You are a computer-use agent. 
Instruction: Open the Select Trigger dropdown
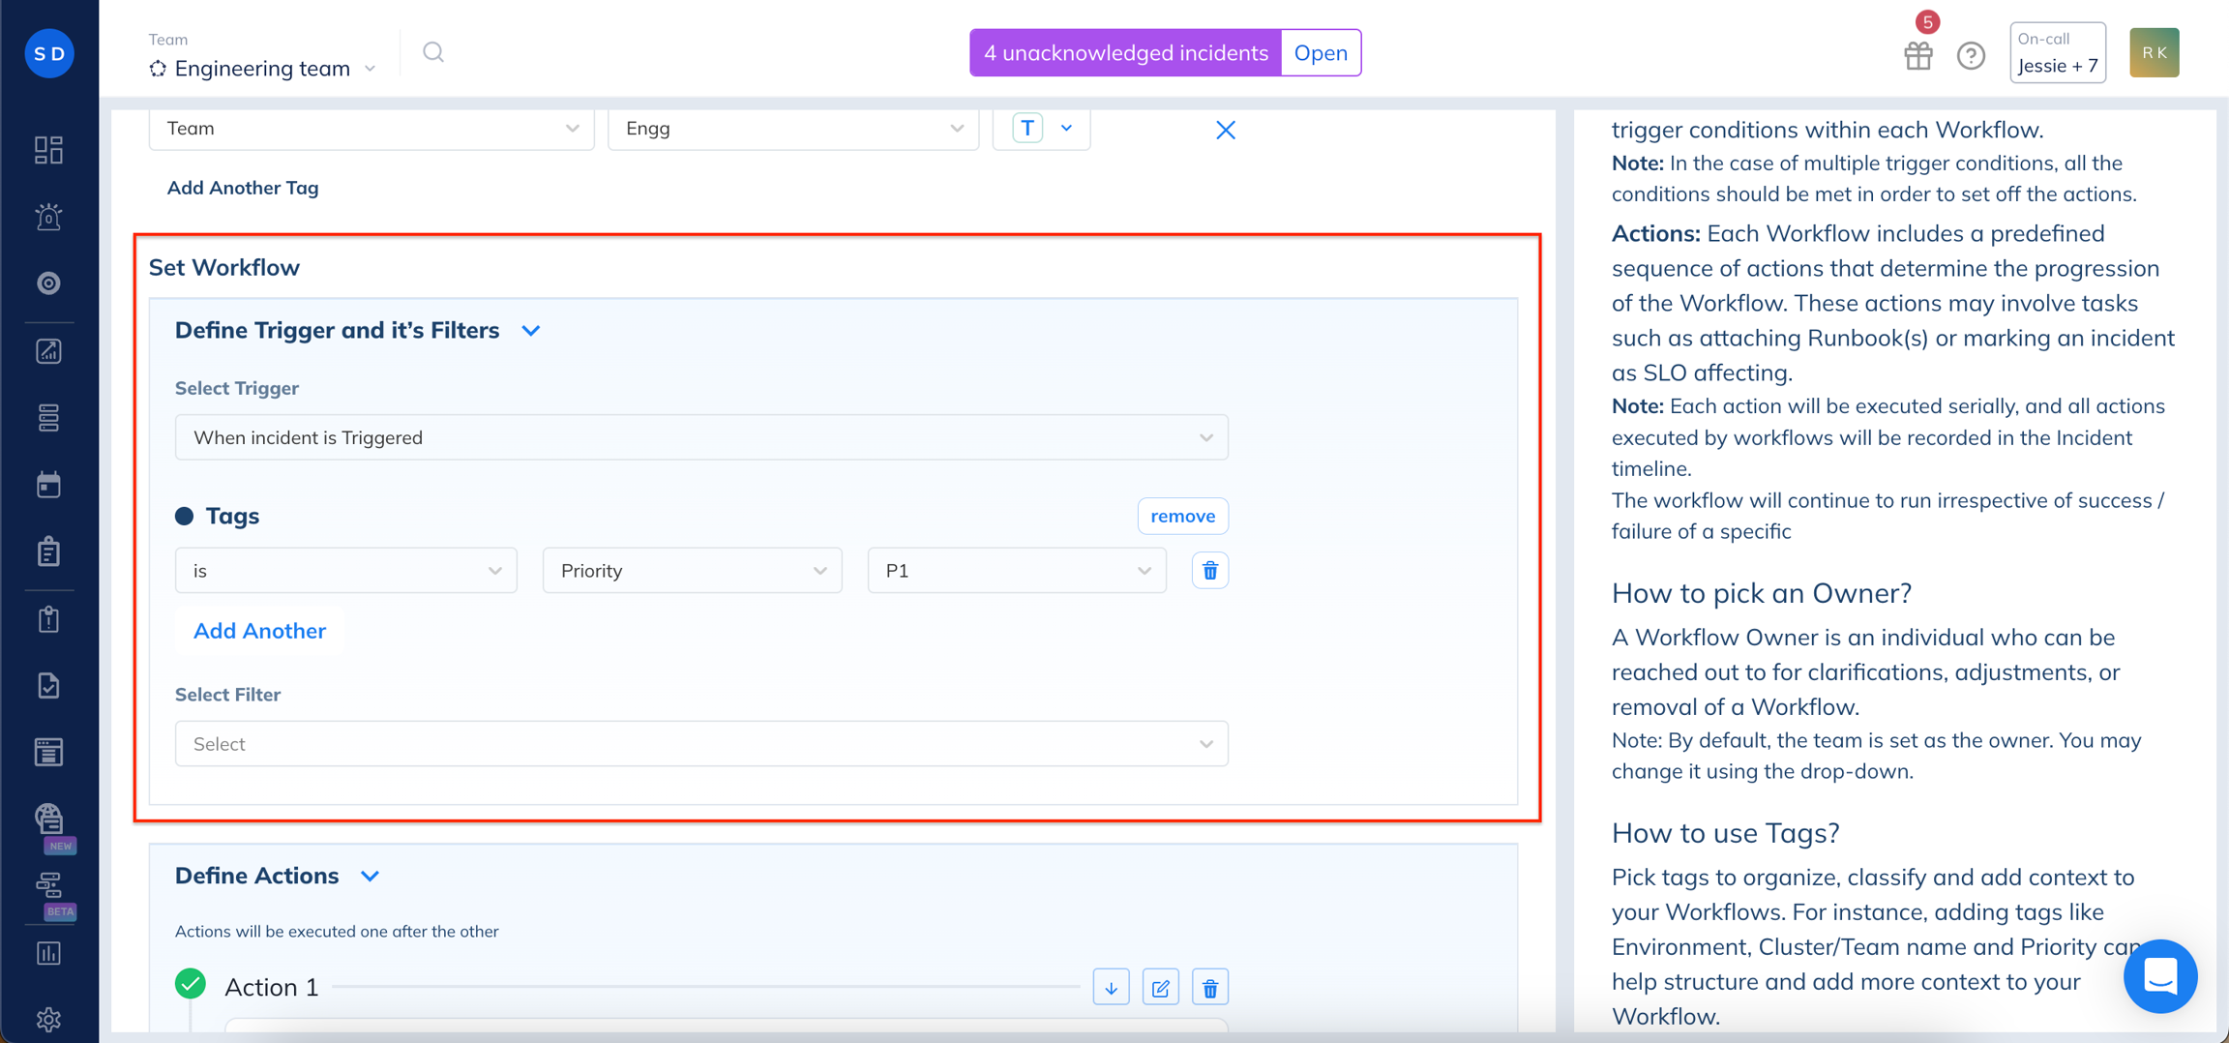[x=701, y=437]
